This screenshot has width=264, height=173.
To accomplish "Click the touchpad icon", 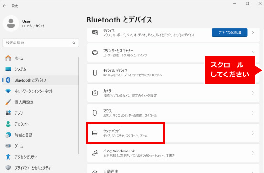I will (95, 133).
